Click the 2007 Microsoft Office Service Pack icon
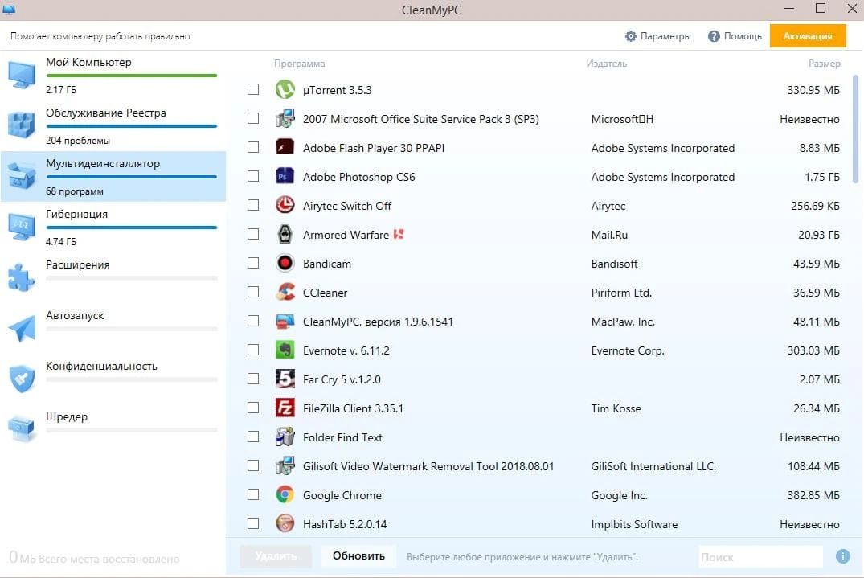The height and width of the screenshot is (578, 864). pos(285,118)
